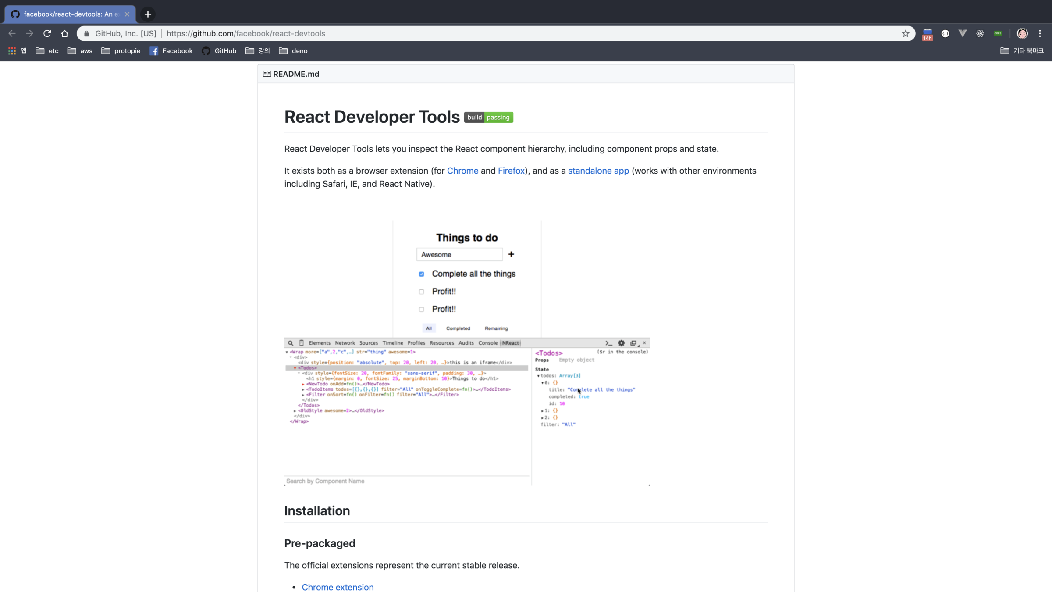This screenshot has width=1052, height=592.
Task: Open the Facebook bookmark
Action: tap(171, 51)
